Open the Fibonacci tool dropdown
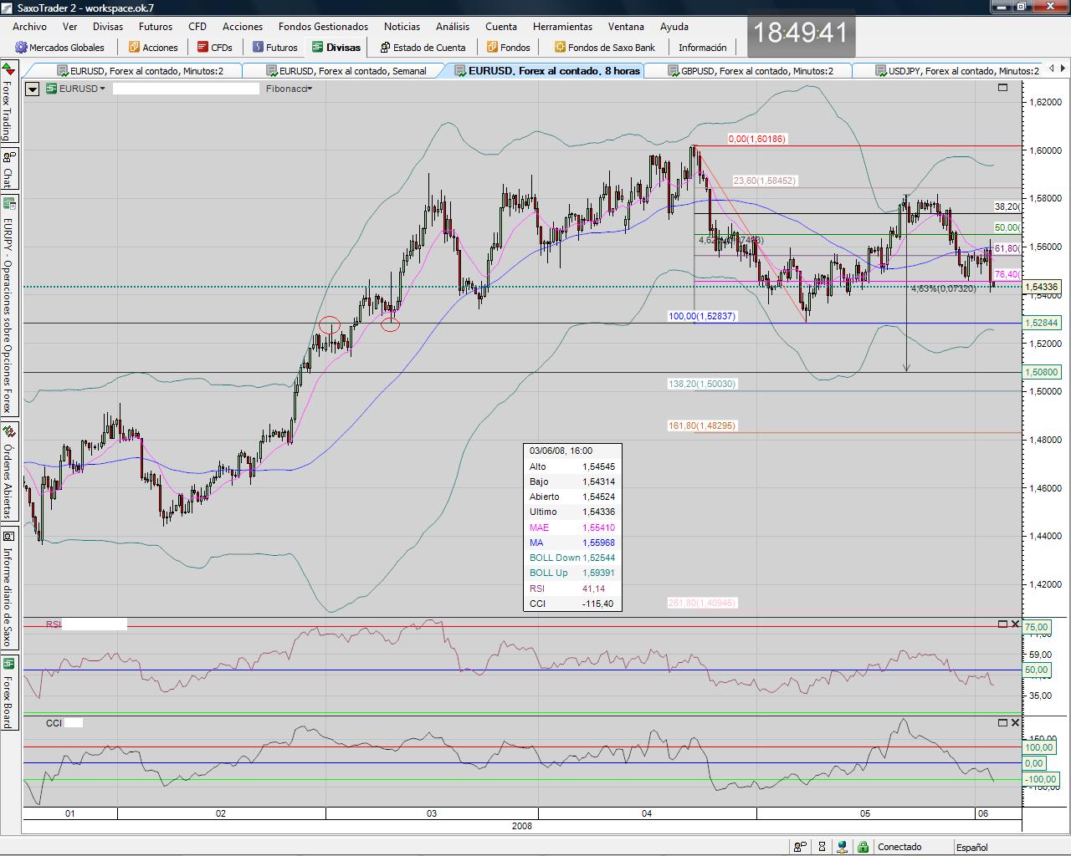The height and width of the screenshot is (856, 1071). (289, 89)
